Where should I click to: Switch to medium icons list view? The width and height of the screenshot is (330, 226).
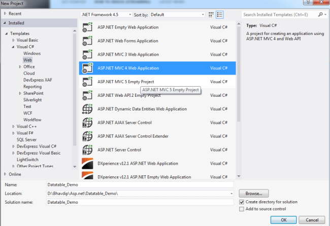(x=220, y=15)
